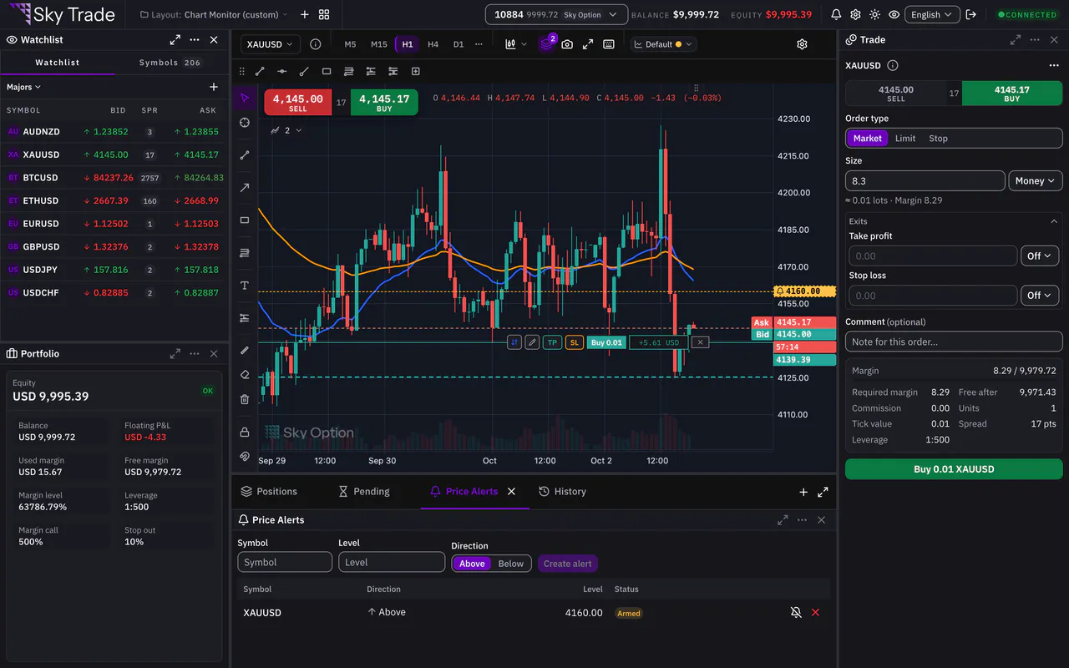Select the eraser tool in chart sidebar
This screenshot has height=668, width=1069.
coord(245,375)
